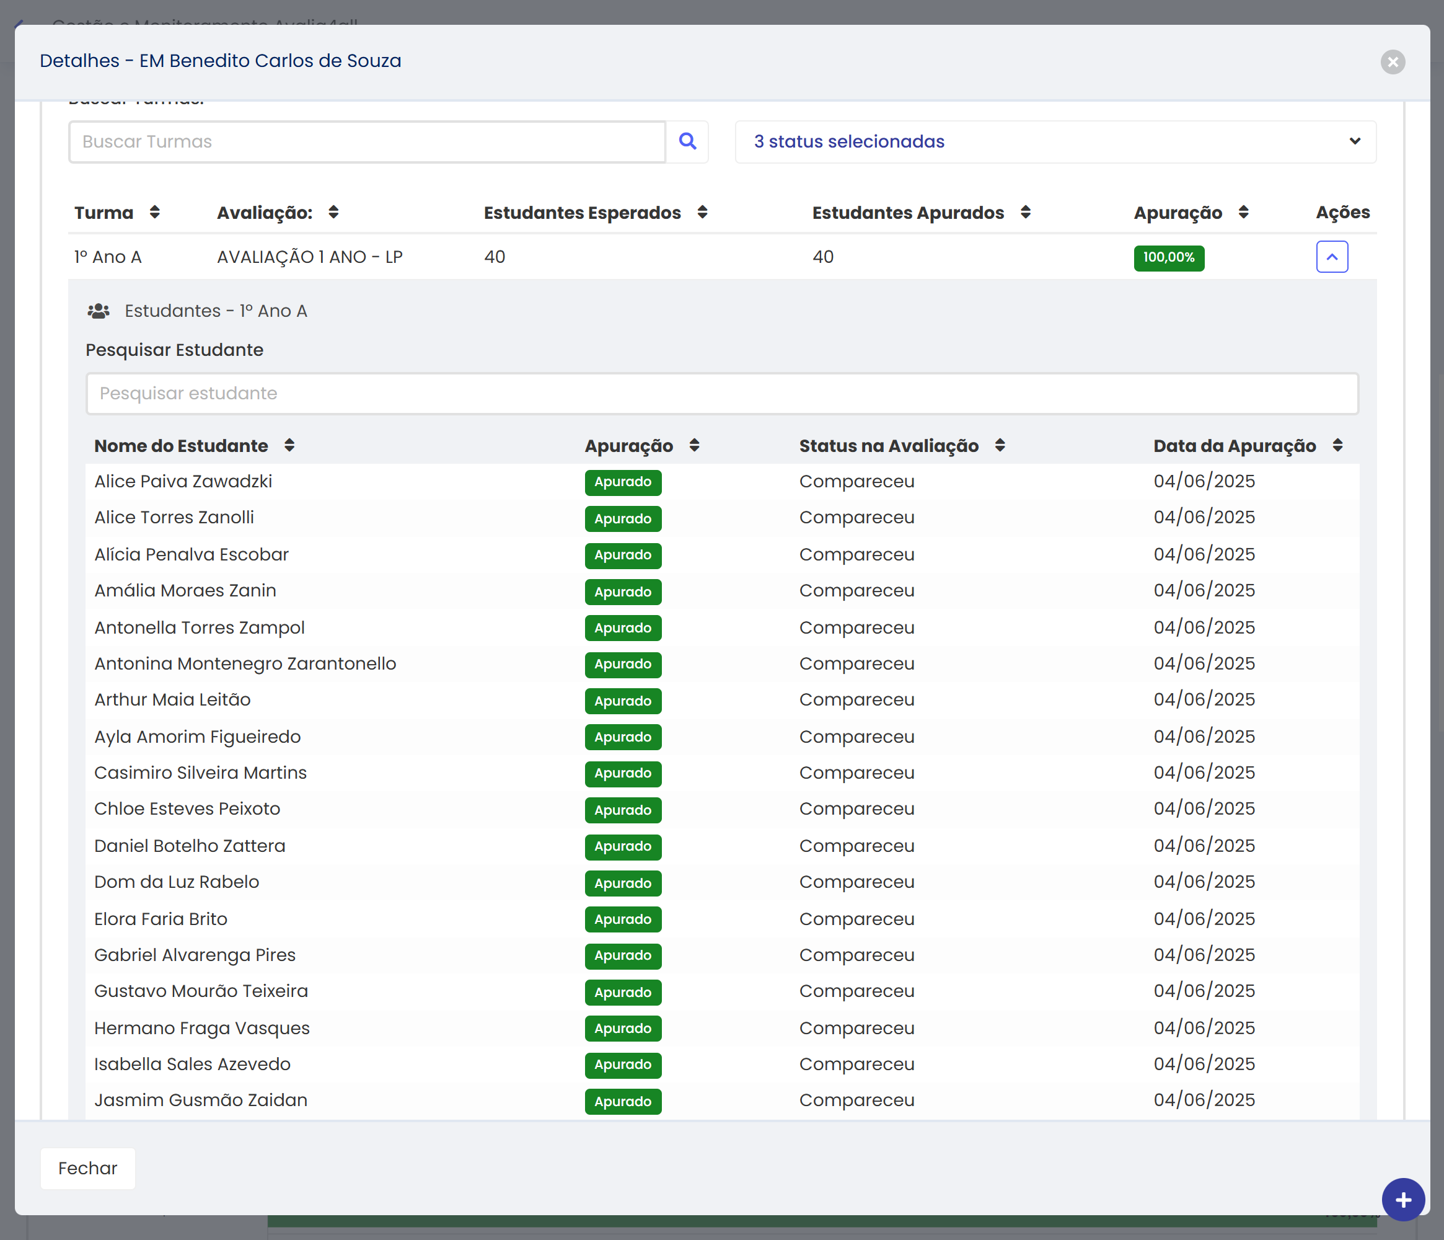Click the blue plus floating button
The image size is (1444, 1240).
pyautogui.click(x=1403, y=1200)
